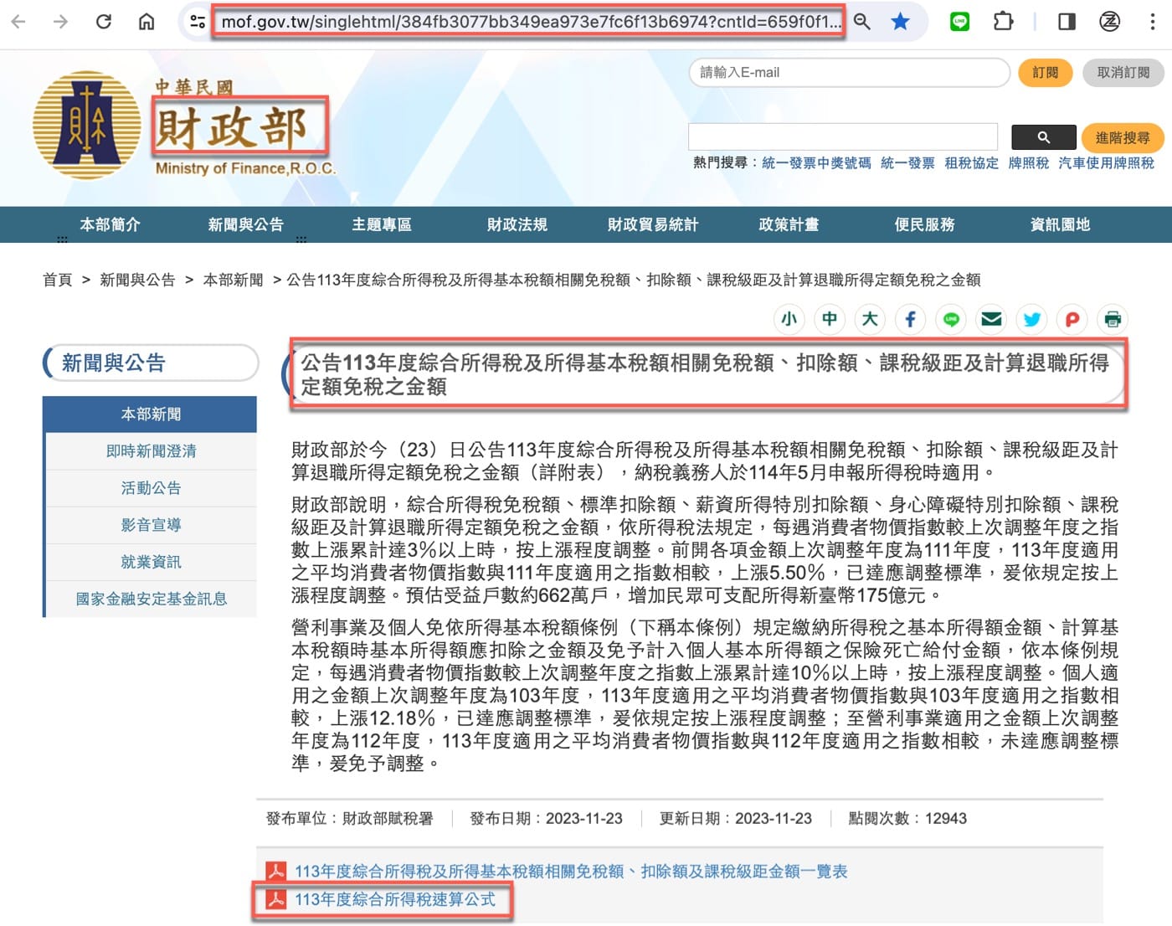
Task: Click 首頁 in the breadcrumb
Action: (58, 280)
